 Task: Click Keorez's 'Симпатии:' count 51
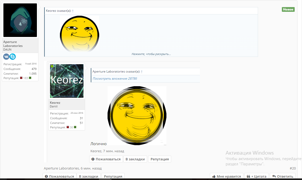pyautogui.click(x=81, y=123)
